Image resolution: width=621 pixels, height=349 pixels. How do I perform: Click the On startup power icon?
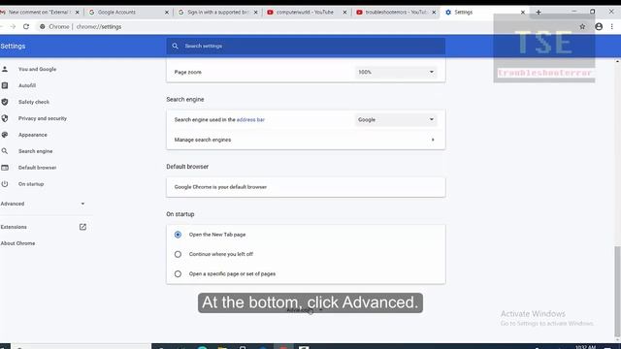pyautogui.click(x=5, y=184)
